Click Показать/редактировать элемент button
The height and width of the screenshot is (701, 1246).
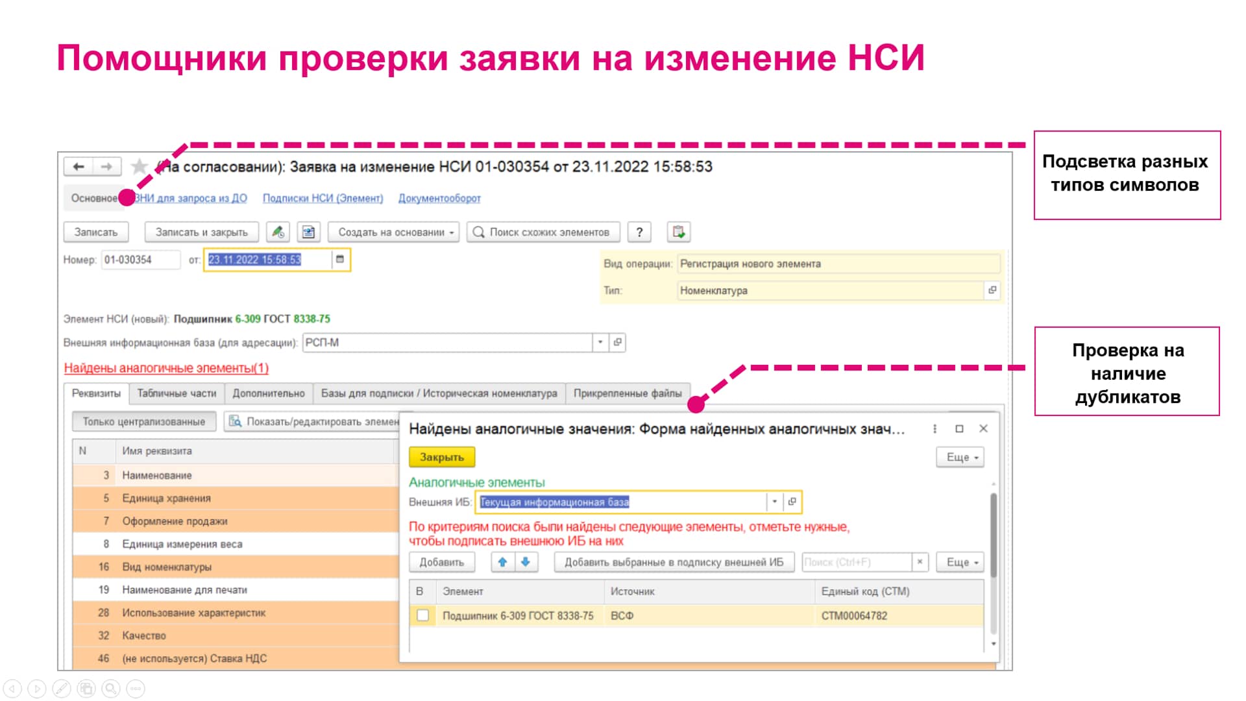[313, 422]
